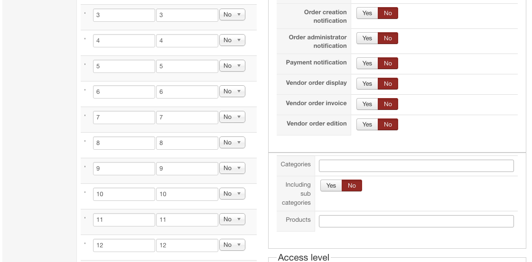Click the left text field containing 8
This screenshot has width=532, height=262.
pyautogui.click(x=124, y=143)
